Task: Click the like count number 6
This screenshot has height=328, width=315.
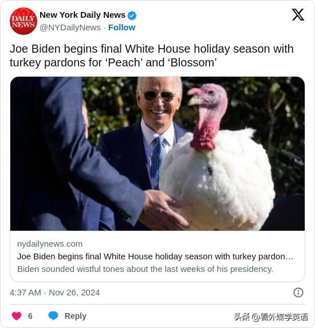Action: click(x=30, y=316)
